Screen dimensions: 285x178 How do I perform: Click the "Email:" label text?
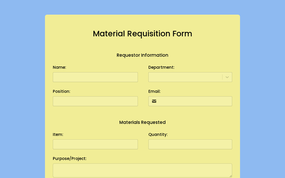pos(154,91)
